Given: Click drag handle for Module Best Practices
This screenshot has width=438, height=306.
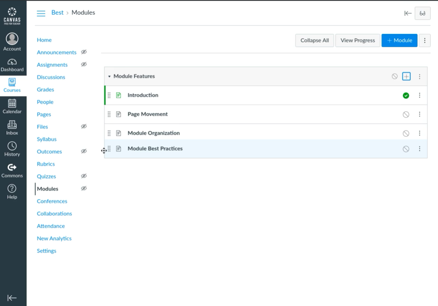Looking at the screenshot, I should [109, 149].
